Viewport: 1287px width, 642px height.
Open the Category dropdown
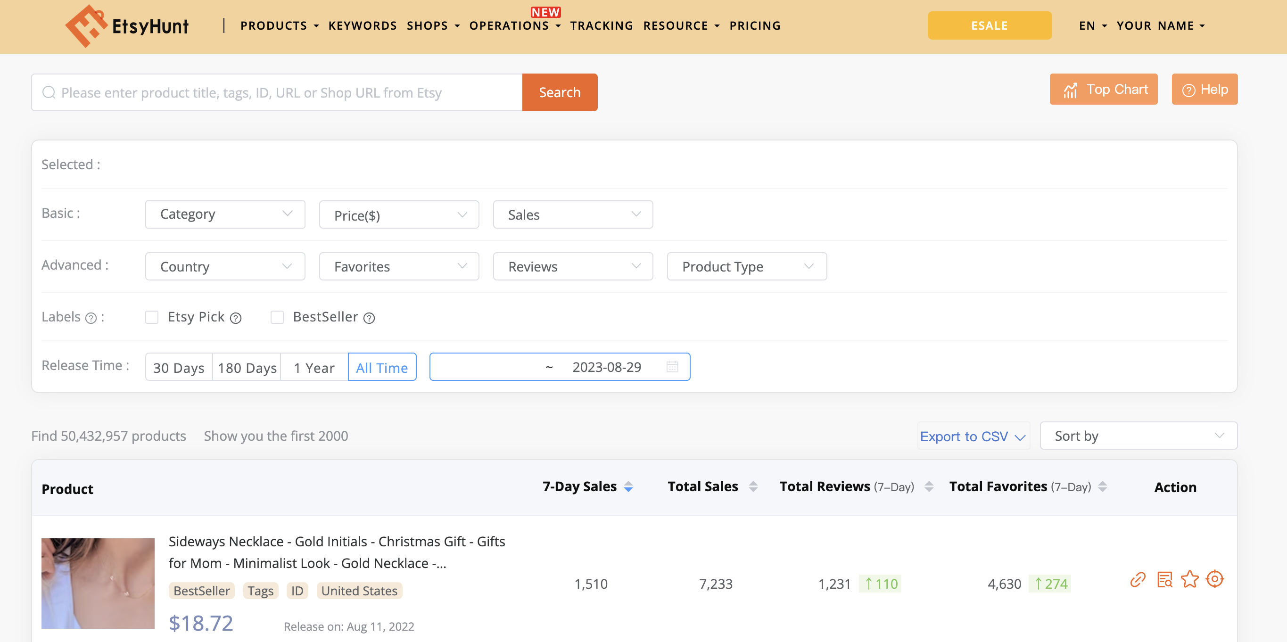pyautogui.click(x=225, y=214)
